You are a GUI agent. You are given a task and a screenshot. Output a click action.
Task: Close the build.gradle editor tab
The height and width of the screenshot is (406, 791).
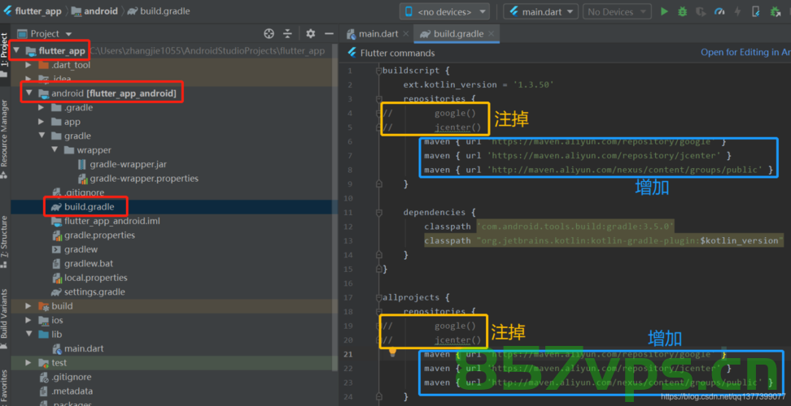tap(492, 34)
